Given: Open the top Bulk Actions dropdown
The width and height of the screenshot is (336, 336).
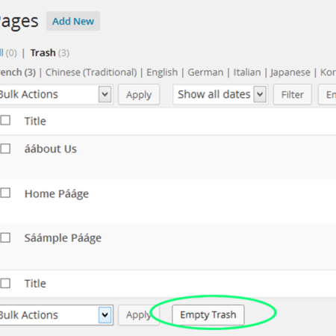Looking at the screenshot, I should 56,94.
